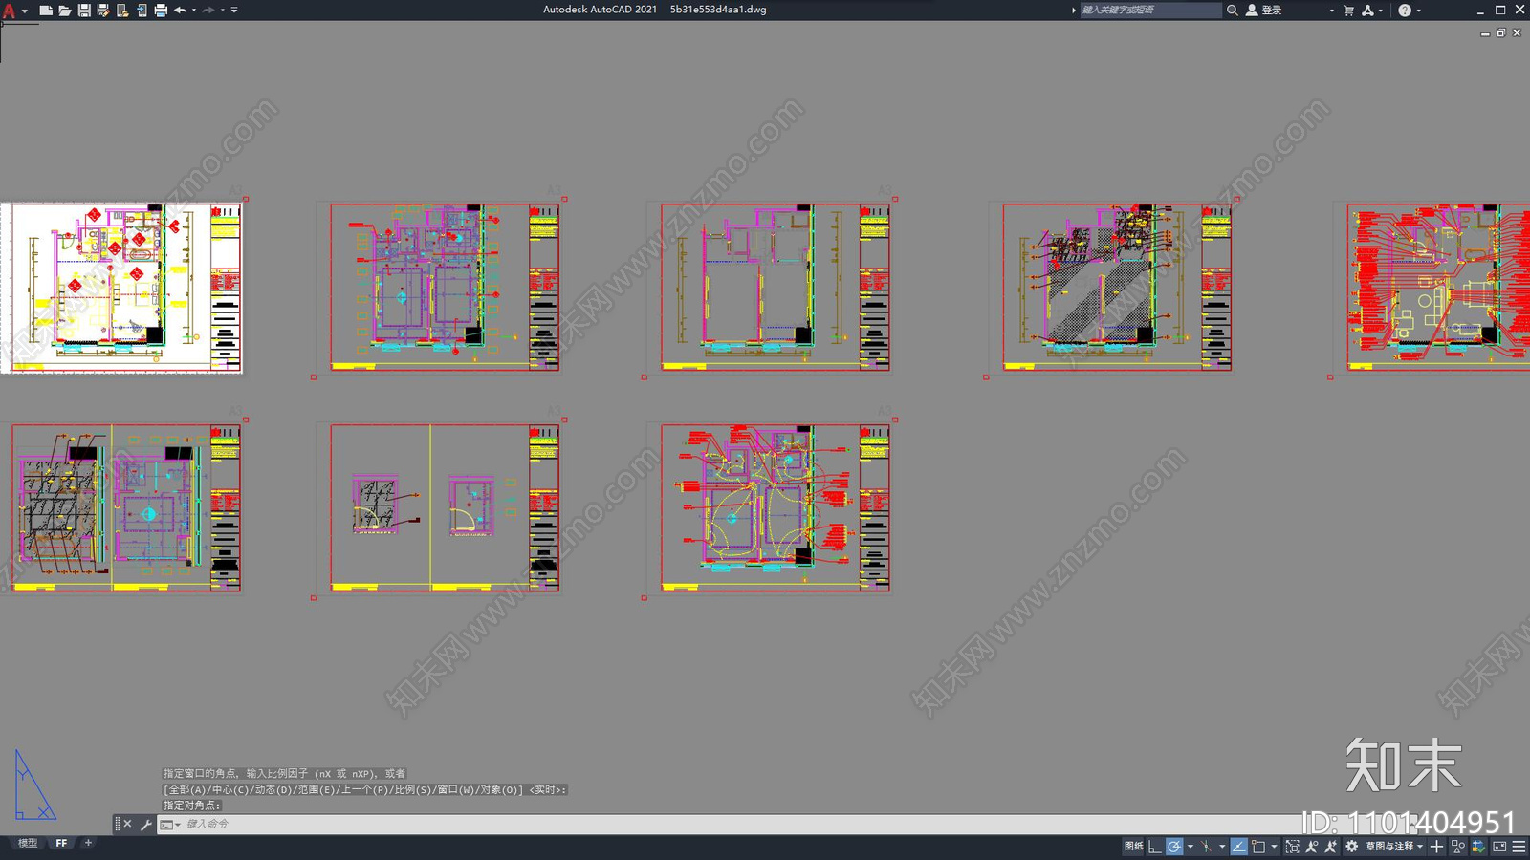Open the status bar Customization menu icon
Screen dimensions: 1530x860
point(1519,846)
